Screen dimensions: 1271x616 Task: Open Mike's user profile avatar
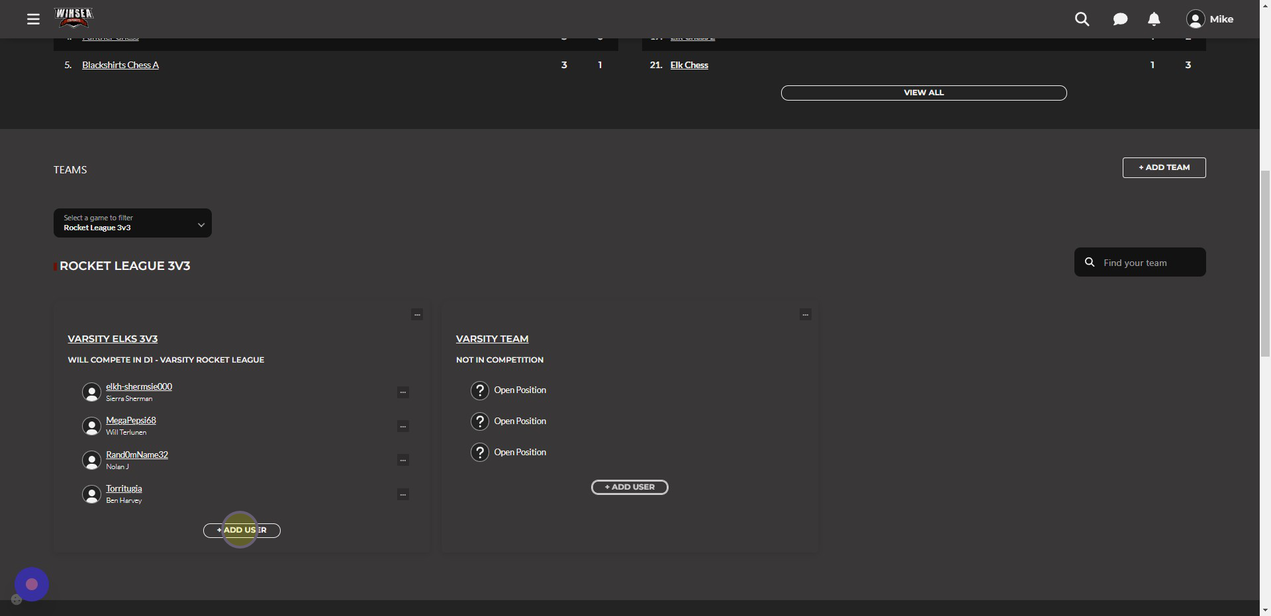click(x=1195, y=19)
